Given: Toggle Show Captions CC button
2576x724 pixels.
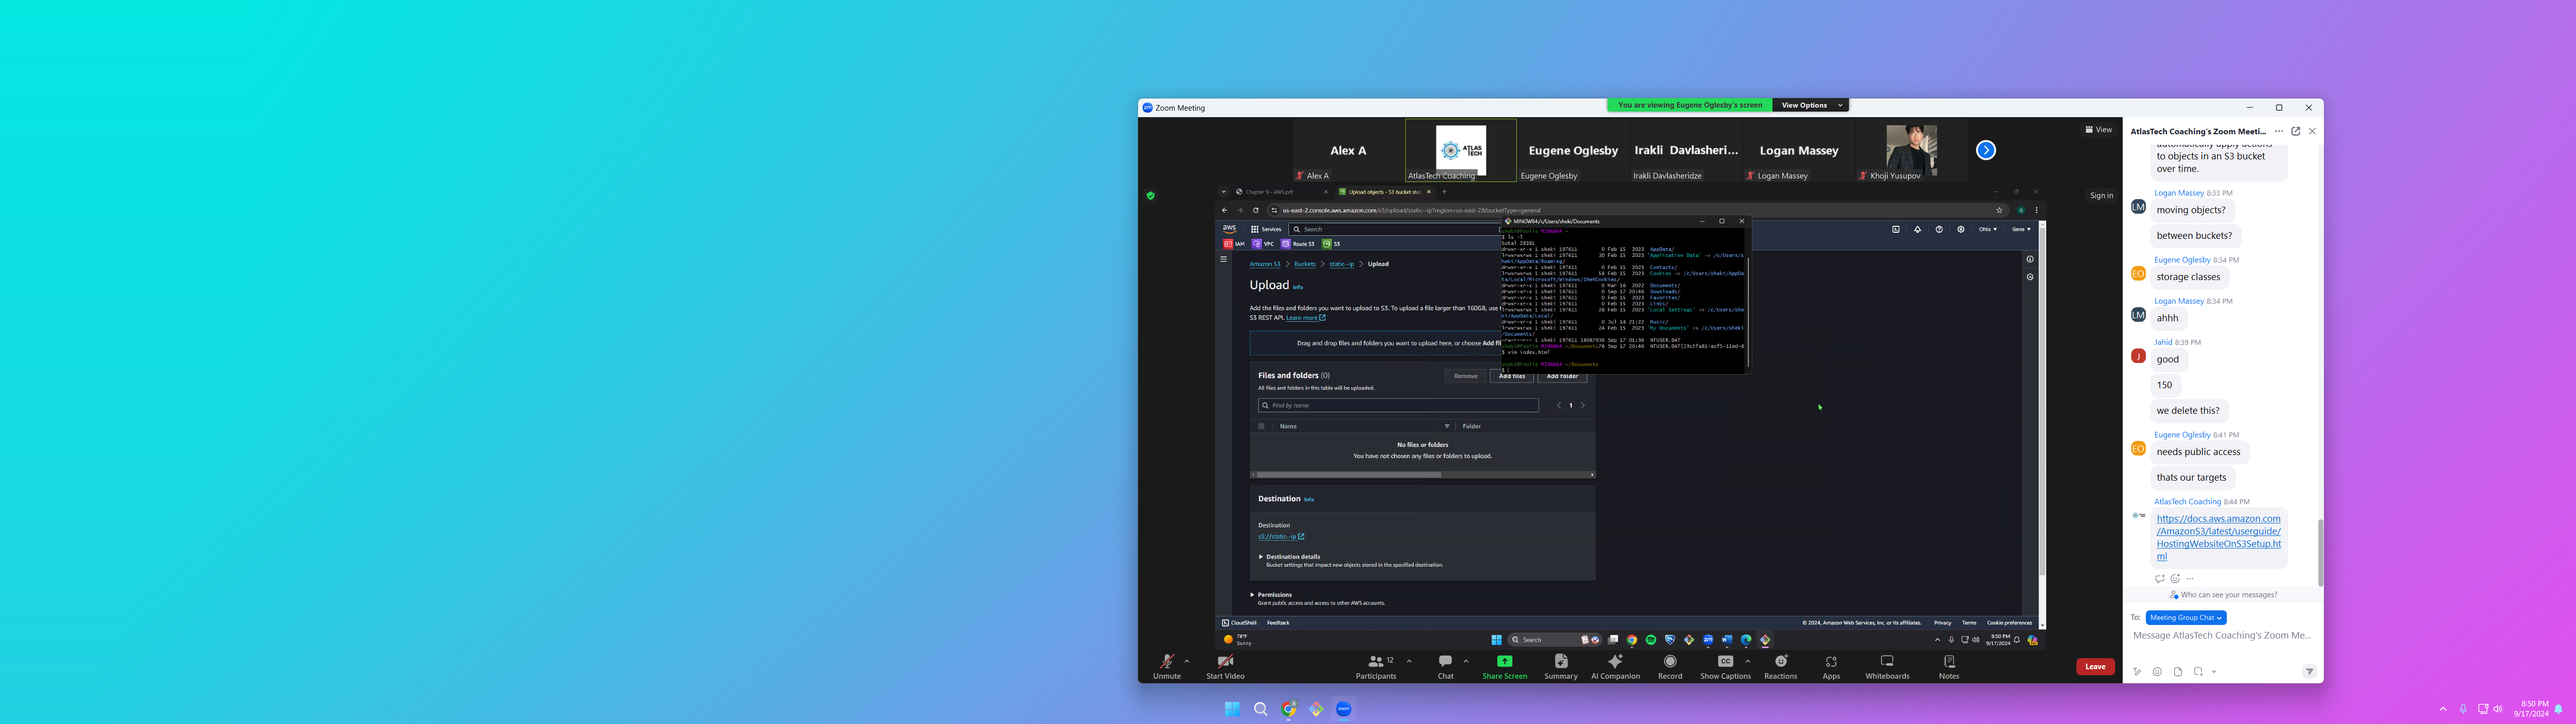Looking at the screenshot, I should tap(1725, 662).
